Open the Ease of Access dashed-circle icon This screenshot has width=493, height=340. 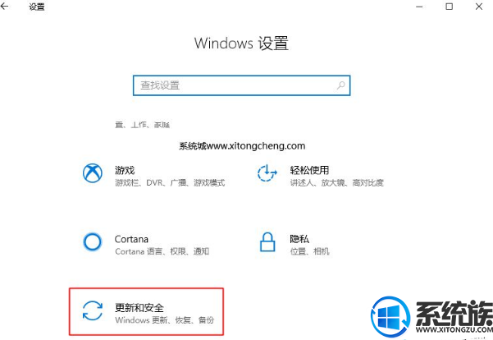pyautogui.click(x=267, y=172)
